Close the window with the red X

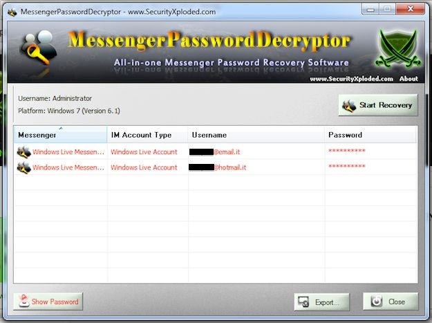coord(411,9)
